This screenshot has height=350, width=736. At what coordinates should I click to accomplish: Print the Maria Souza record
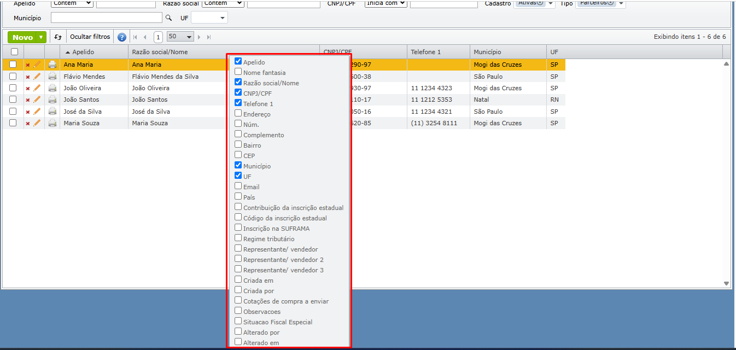pyautogui.click(x=52, y=123)
